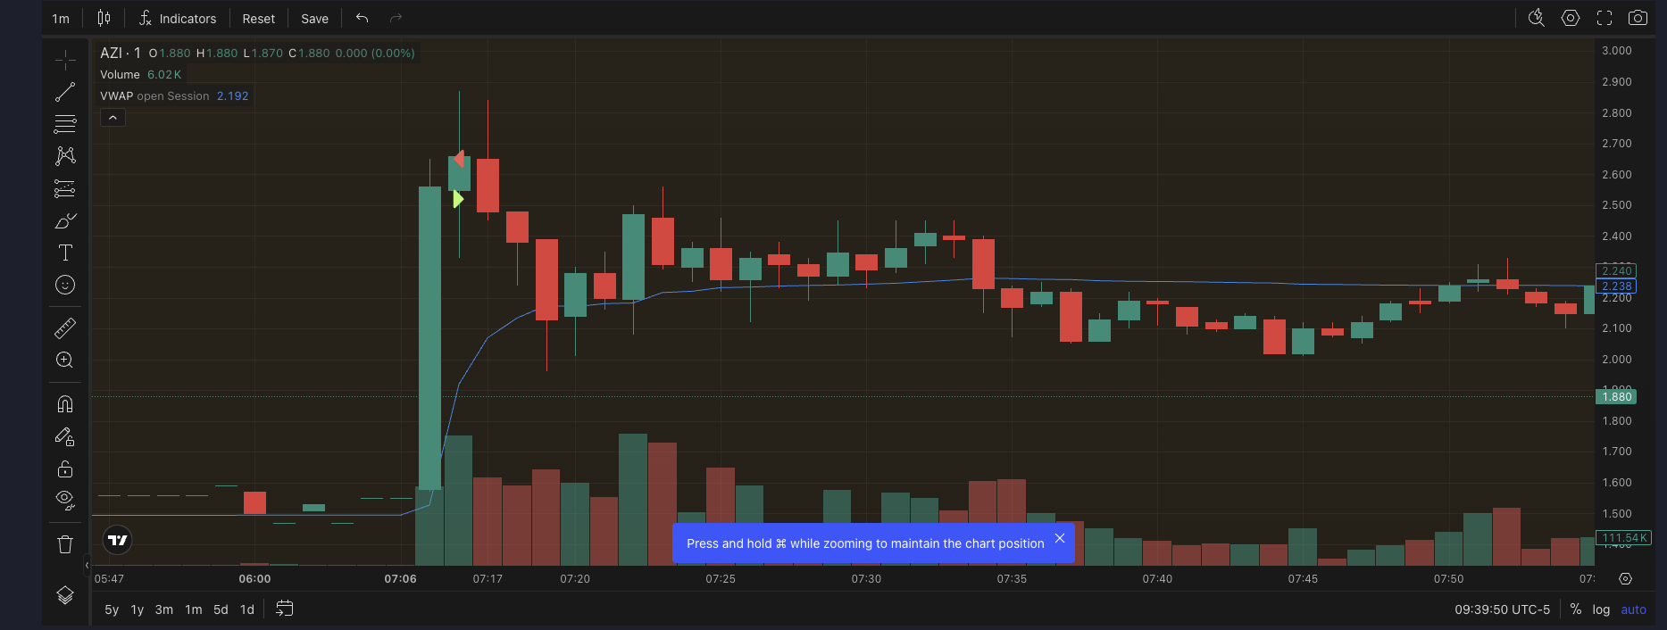
Task: Toggle lock all drawing tools
Action: (65, 468)
